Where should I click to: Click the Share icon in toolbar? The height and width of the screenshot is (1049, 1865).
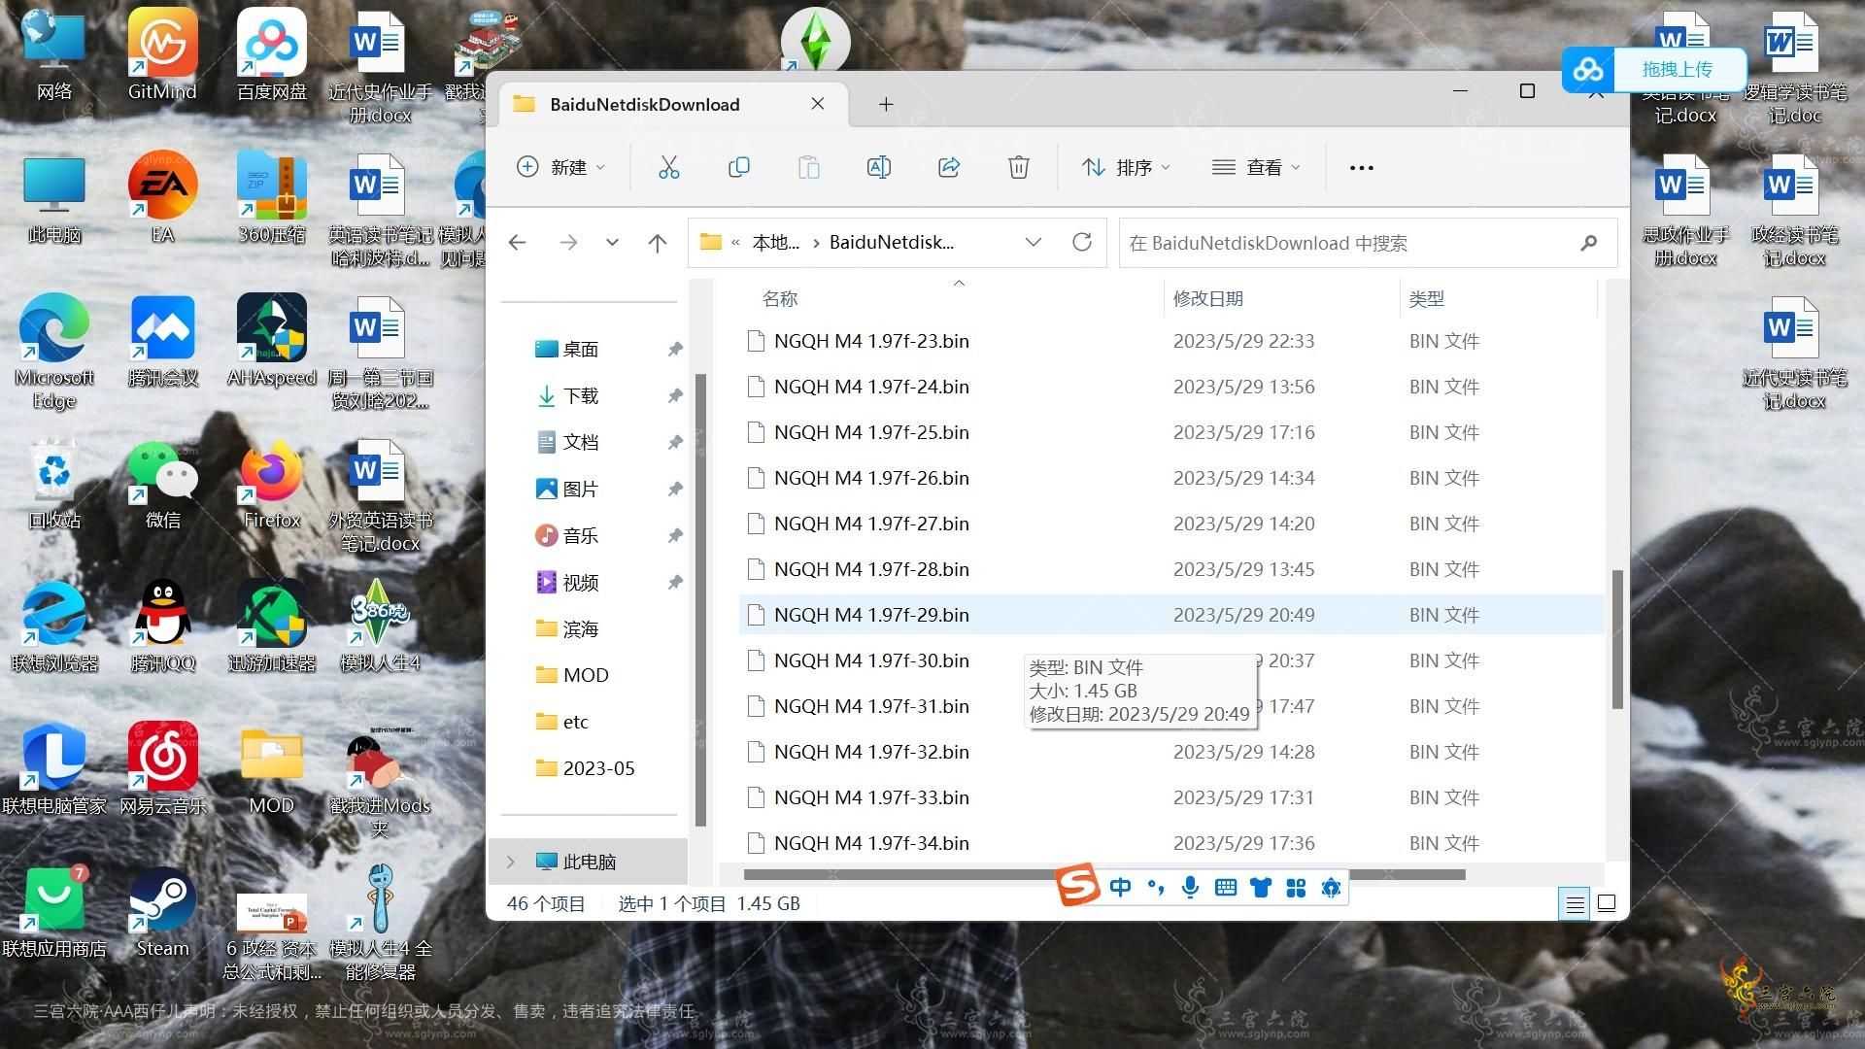[948, 167]
